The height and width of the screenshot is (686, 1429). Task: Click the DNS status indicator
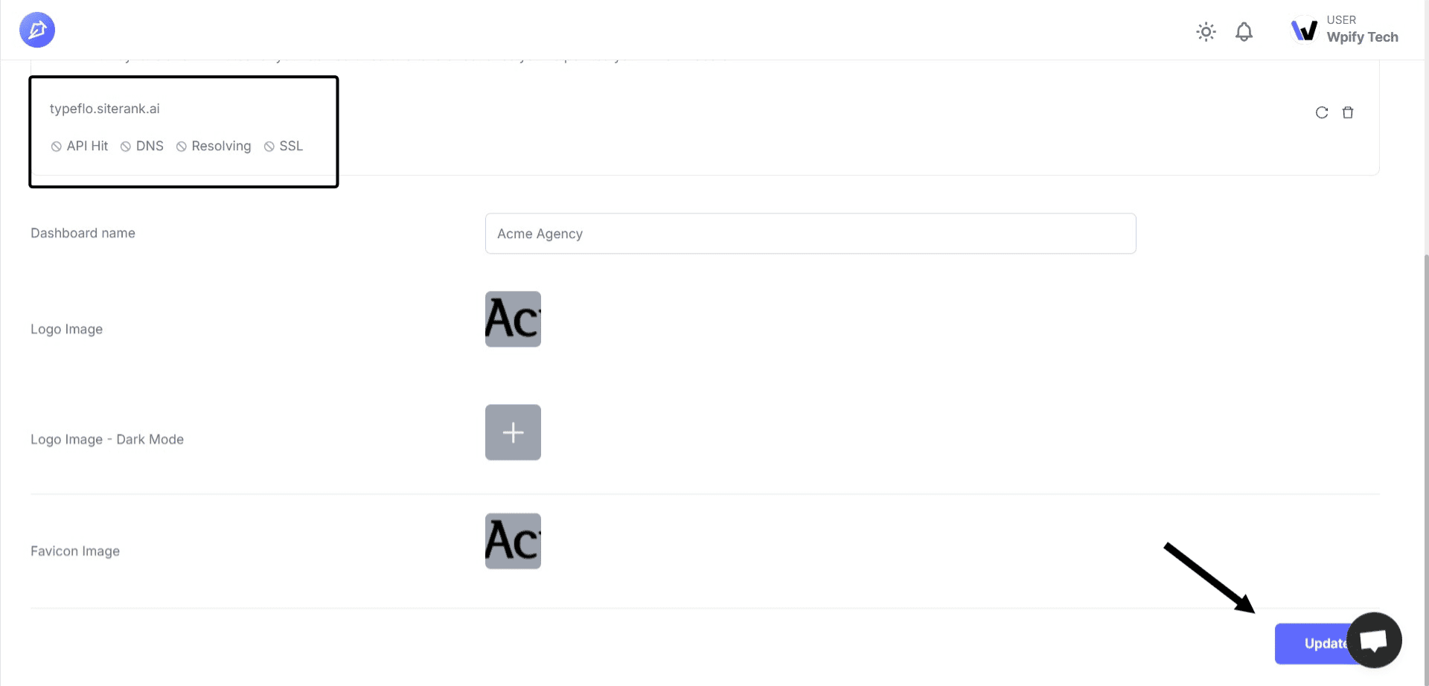click(142, 146)
